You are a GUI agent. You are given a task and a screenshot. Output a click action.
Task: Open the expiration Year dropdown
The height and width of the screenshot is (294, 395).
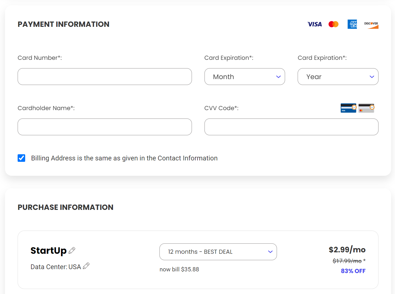338,77
